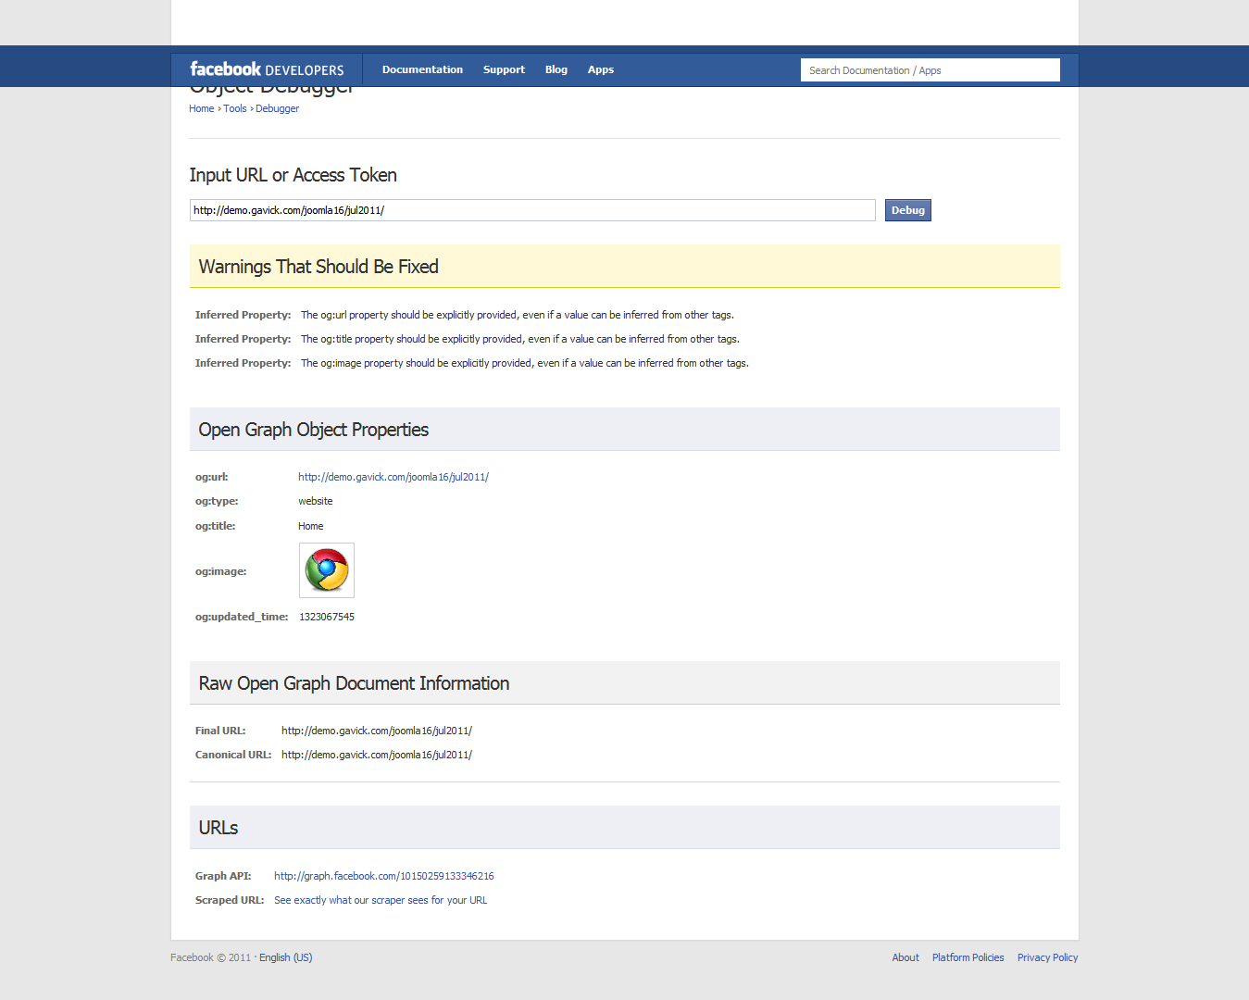Click the 'Open Graph Object Properties' heading

pyautogui.click(x=314, y=430)
